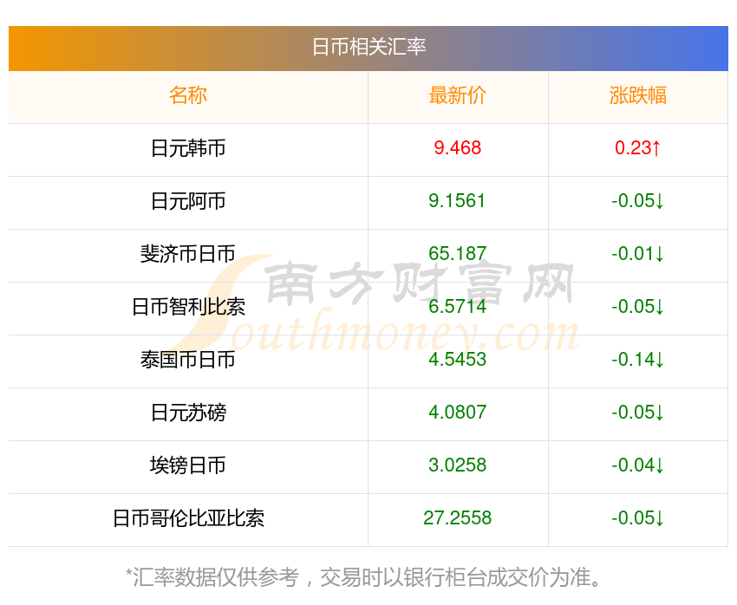This screenshot has height=605, width=737.
Task: Select the 日币智利比索 row name
Action: click(188, 307)
